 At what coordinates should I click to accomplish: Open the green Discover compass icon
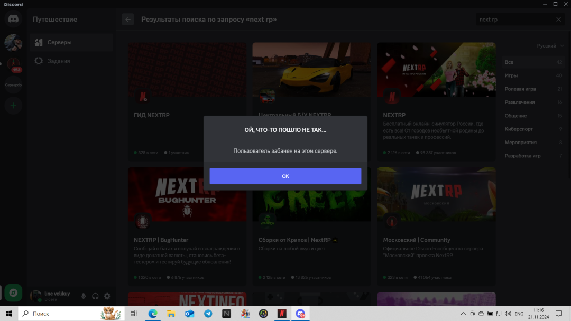tap(13, 292)
